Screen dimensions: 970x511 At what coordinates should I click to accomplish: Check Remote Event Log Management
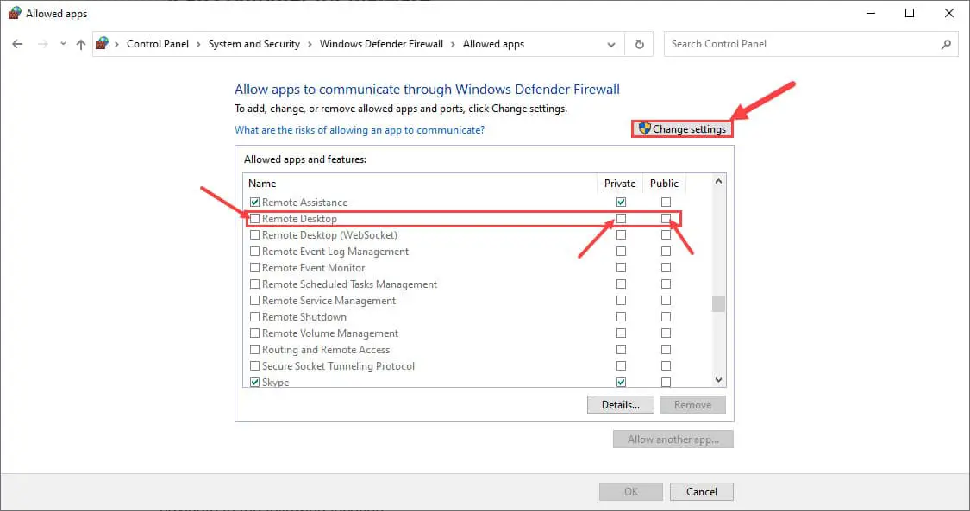tap(254, 252)
